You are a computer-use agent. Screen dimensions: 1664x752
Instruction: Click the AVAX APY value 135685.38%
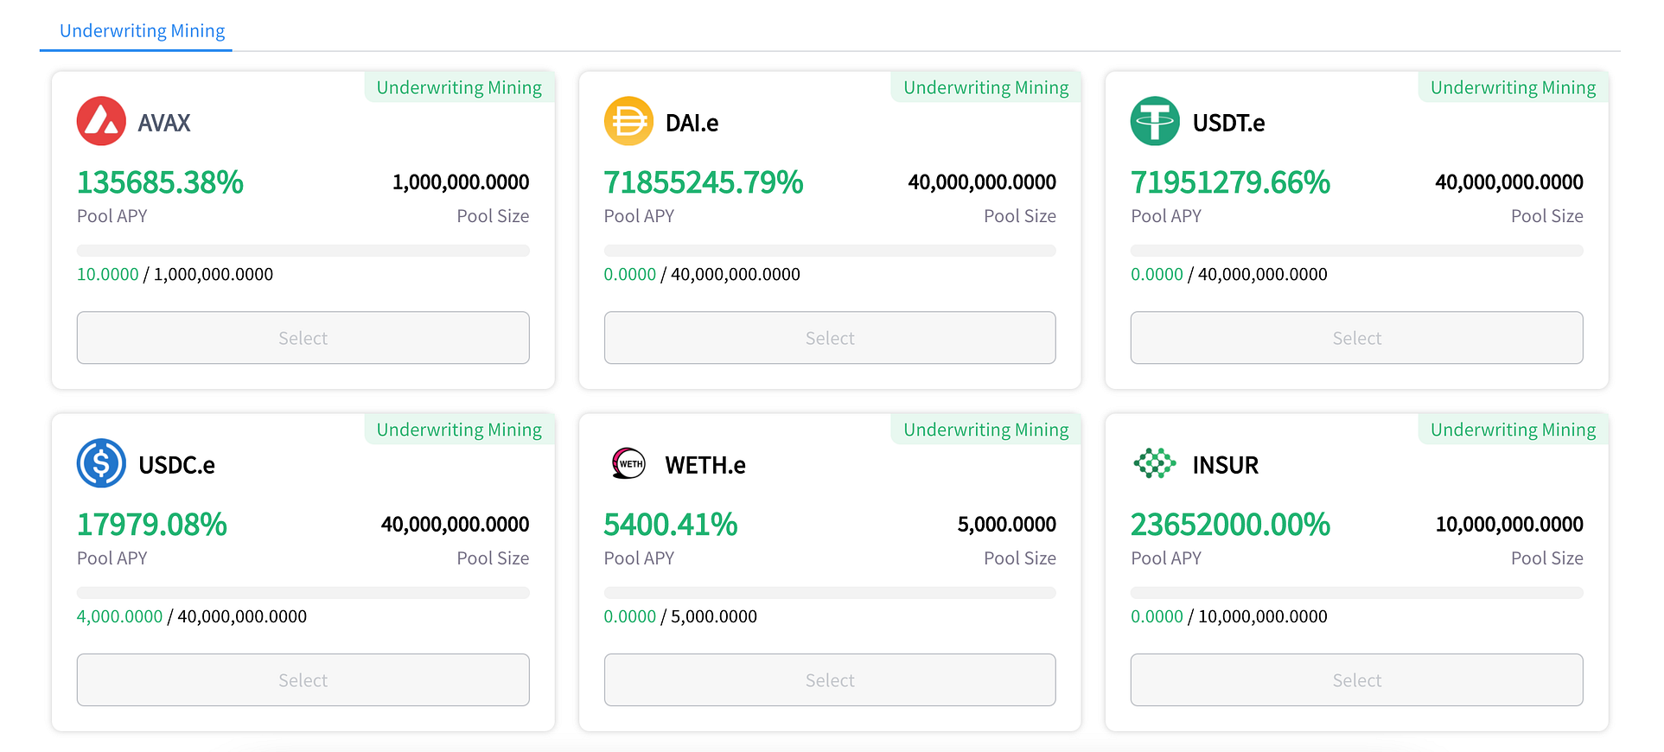[160, 182]
